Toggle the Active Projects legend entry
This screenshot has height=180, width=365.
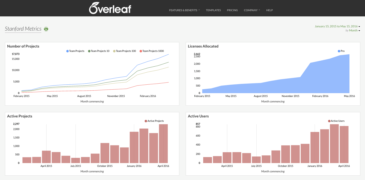pos(154,121)
